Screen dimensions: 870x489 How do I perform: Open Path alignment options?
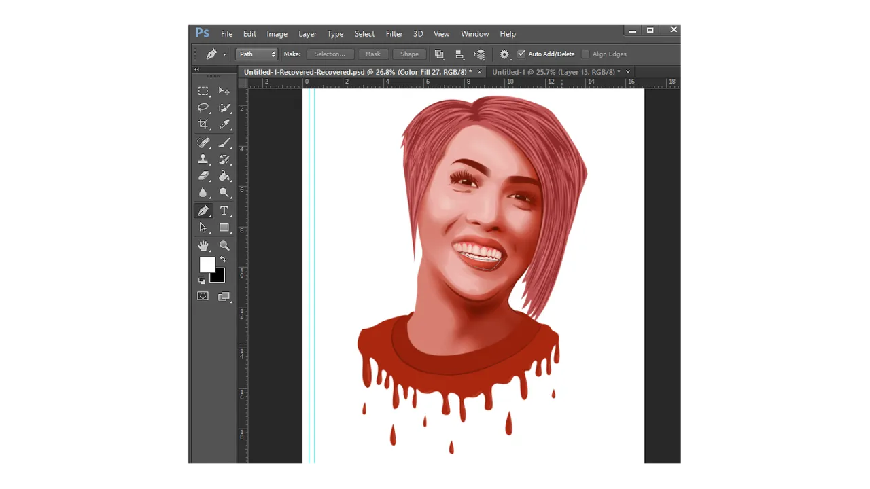(x=459, y=54)
